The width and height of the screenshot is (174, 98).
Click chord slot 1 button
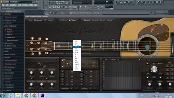pyautogui.click(x=62, y=71)
